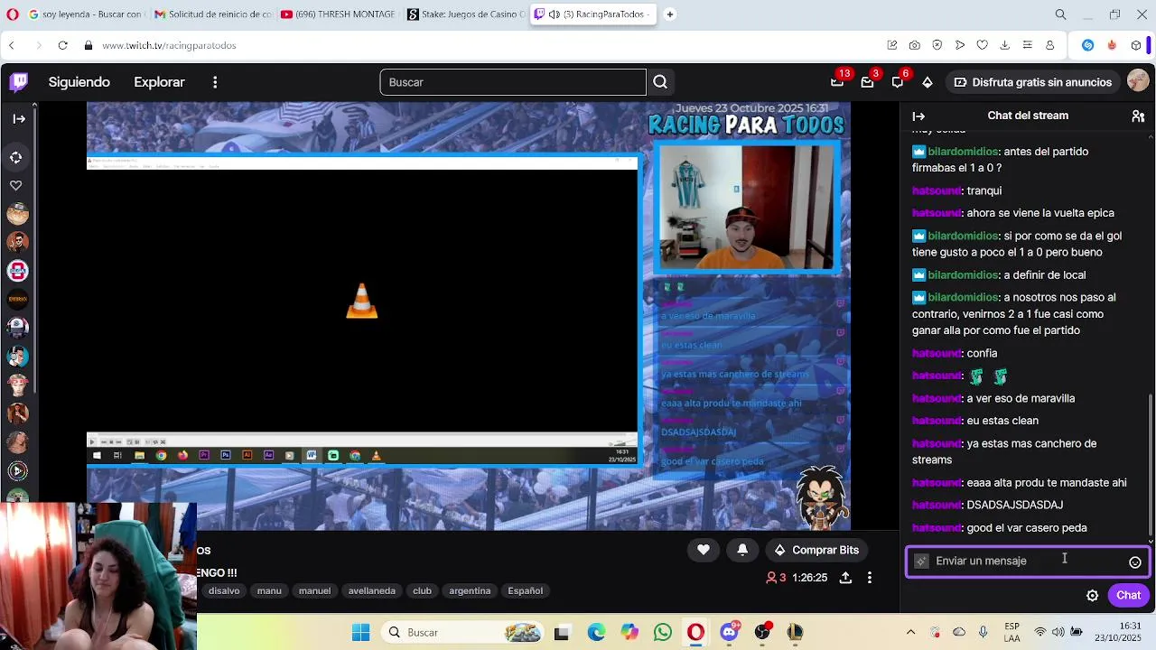The width and height of the screenshot is (1156, 650).
Task: Click the browser back arrow
Action: coord(12,45)
